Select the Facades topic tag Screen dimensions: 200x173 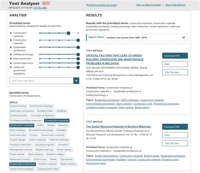click(x=61, y=130)
